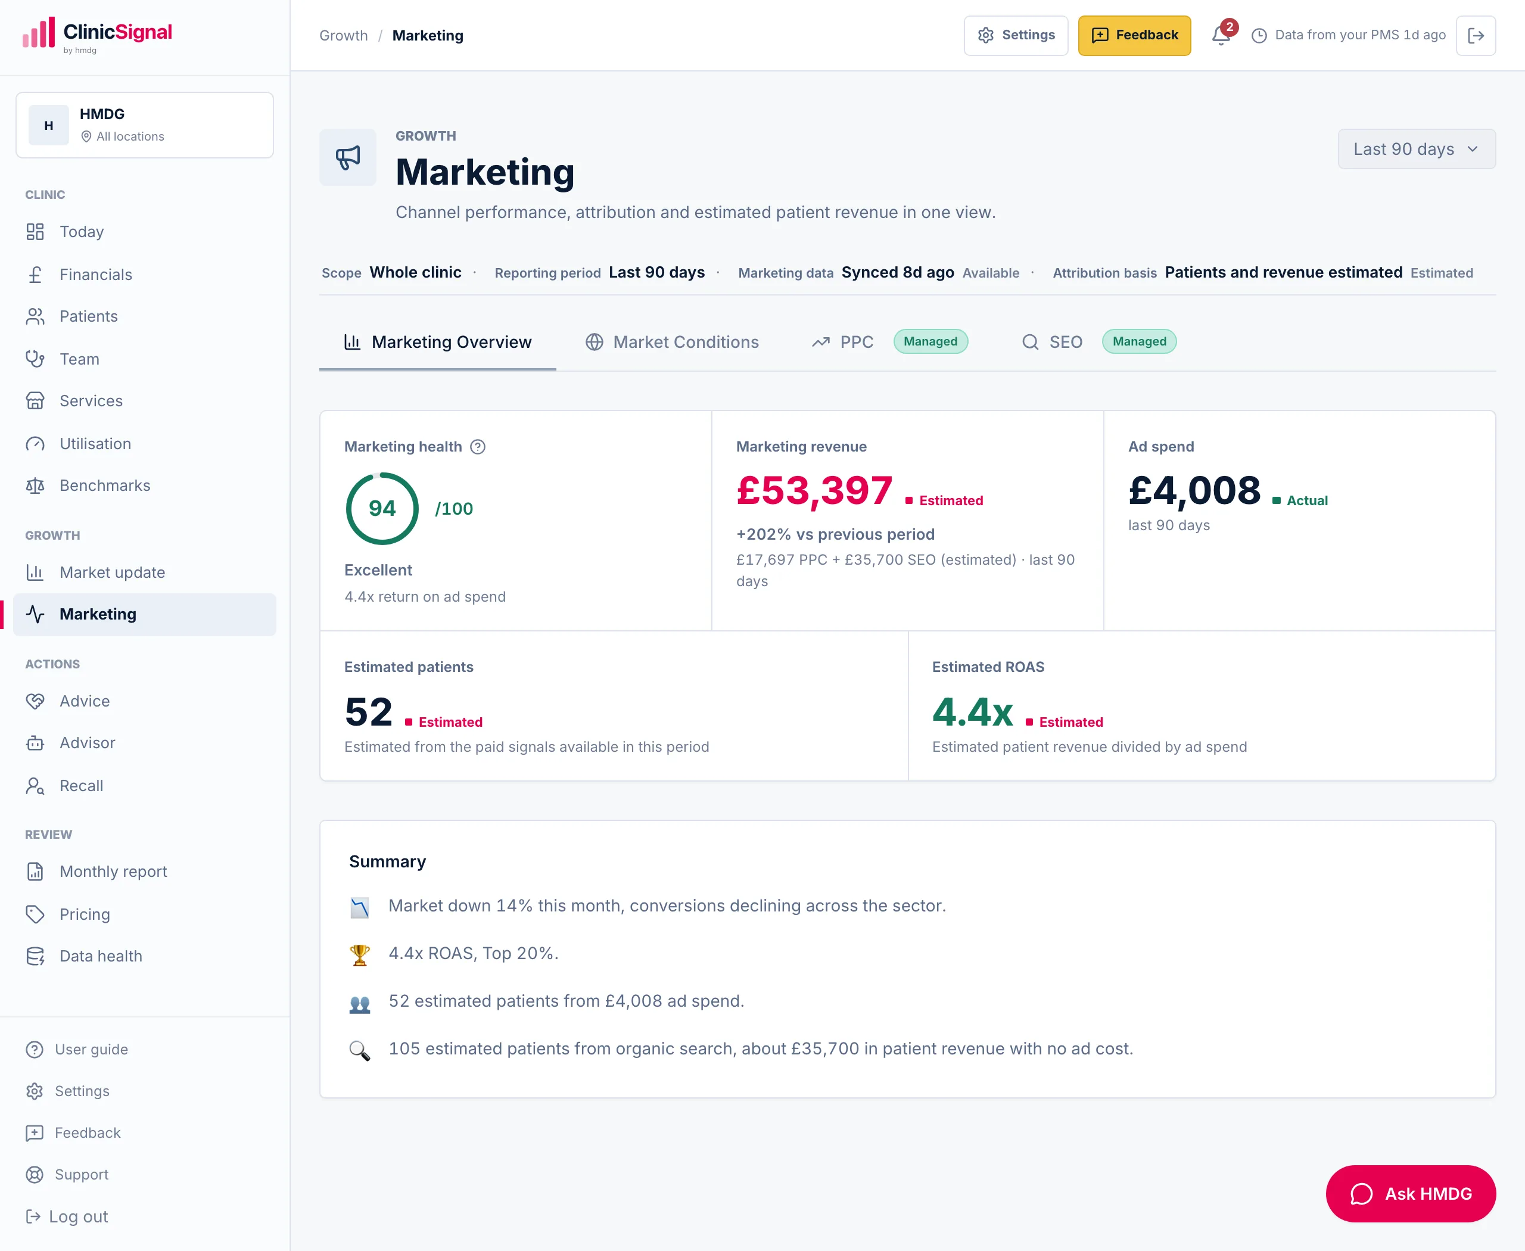This screenshot has height=1251, width=1525.
Task: Select Marketing in the sidebar
Action: 145,615
